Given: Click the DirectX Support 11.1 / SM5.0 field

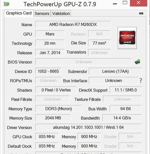Looking at the screenshot, I should click(126, 90).
